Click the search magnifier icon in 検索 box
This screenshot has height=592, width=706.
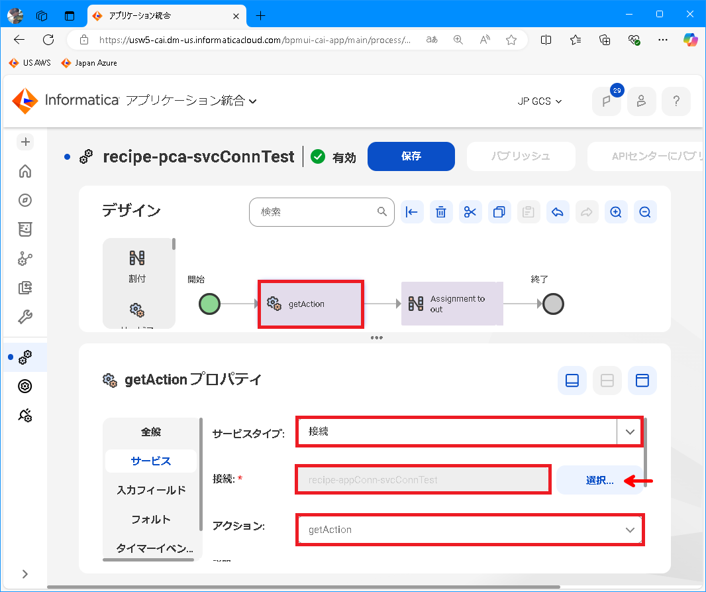(x=382, y=211)
